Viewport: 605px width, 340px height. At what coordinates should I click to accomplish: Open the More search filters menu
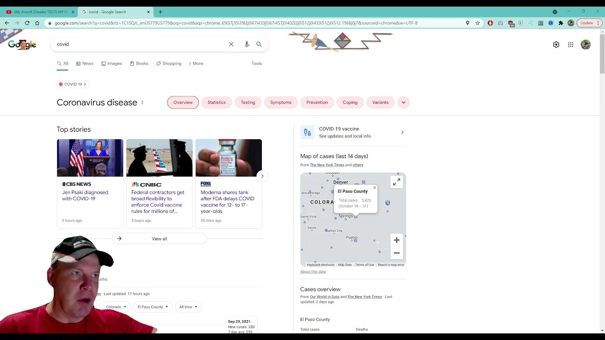196,63
